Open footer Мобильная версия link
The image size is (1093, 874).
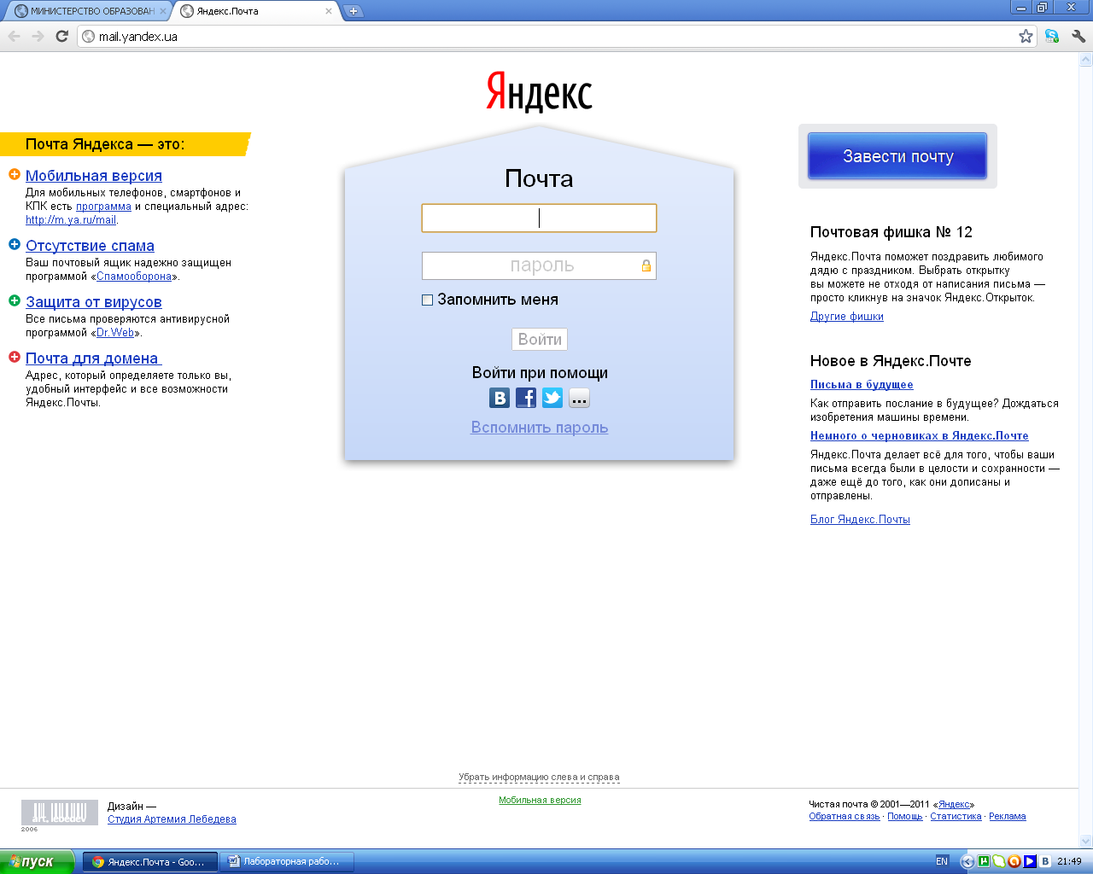540,801
